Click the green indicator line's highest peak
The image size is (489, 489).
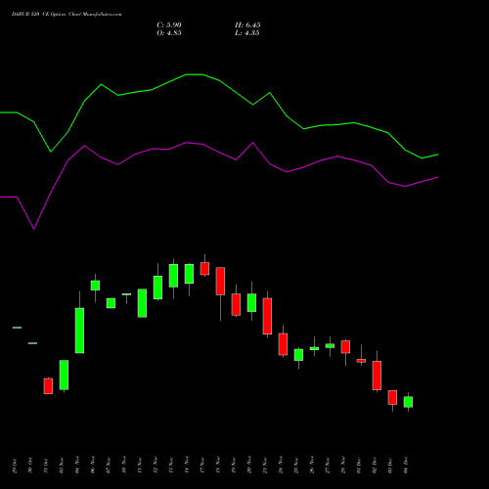pyautogui.click(x=194, y=74)
